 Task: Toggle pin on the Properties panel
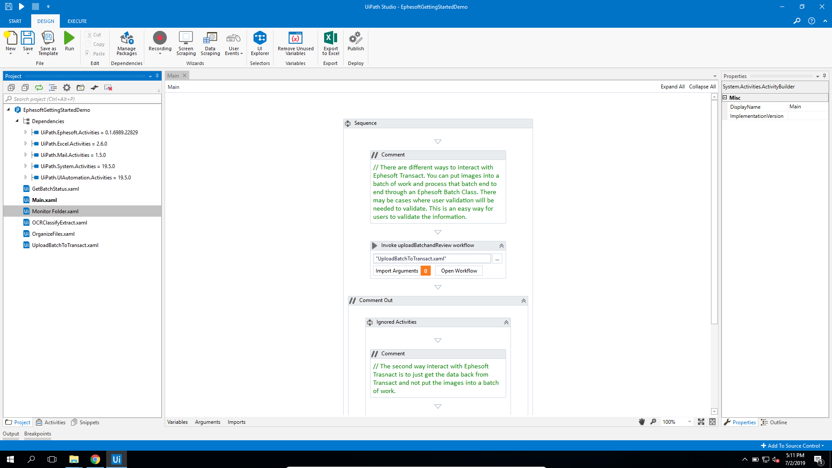point(824,76)
